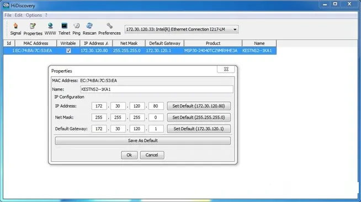Viewport: 361px width, 202px height.
Task: Select Net Mask third octet field
Action: (137, 118)
